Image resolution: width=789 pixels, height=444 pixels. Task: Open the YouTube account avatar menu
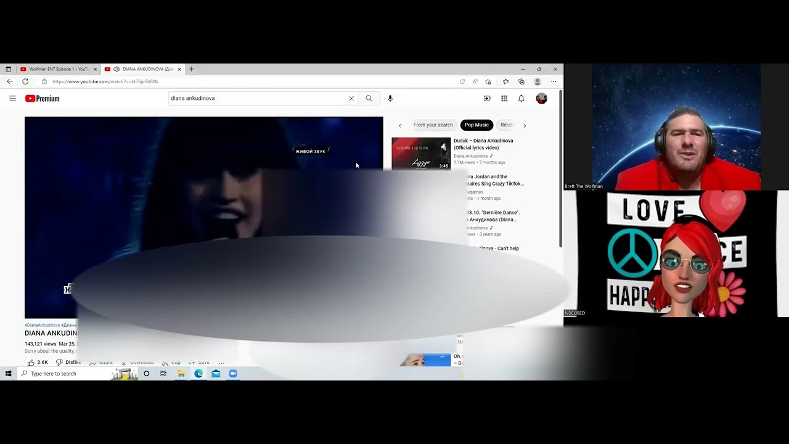541,98
